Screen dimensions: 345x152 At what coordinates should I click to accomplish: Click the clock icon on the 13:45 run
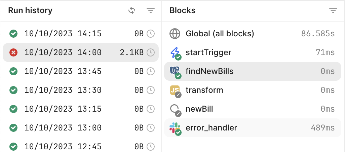click(151, 71)
